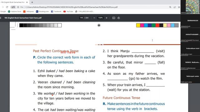200x112 pixels.
Task: Click sentence 'As soon as my father arrives'
Action: pyautogui.click(x=134, y=76)
